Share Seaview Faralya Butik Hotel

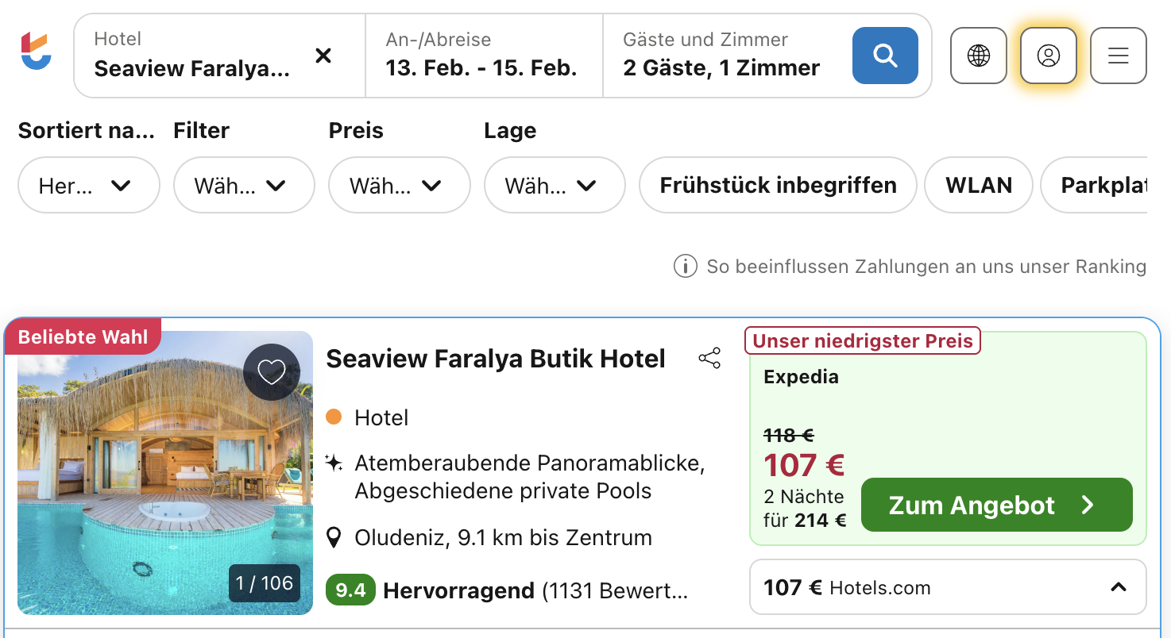click(x=709, y=358)
